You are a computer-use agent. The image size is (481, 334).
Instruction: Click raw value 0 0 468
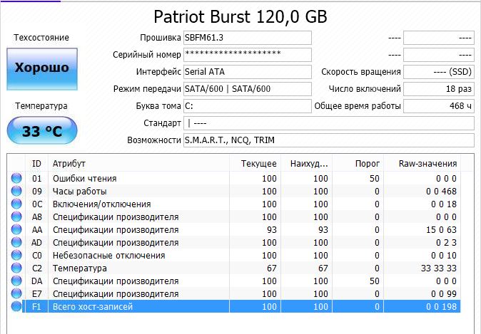441,191
